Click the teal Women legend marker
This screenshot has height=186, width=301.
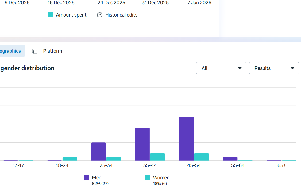coord(147,177)
